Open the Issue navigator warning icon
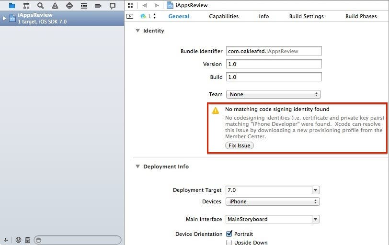389x245 pixels. click(x=55, y=5)
